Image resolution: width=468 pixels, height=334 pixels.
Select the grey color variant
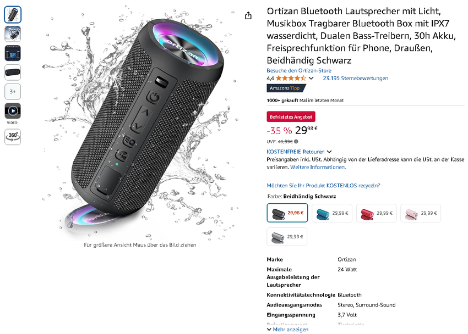pos(286,236)
